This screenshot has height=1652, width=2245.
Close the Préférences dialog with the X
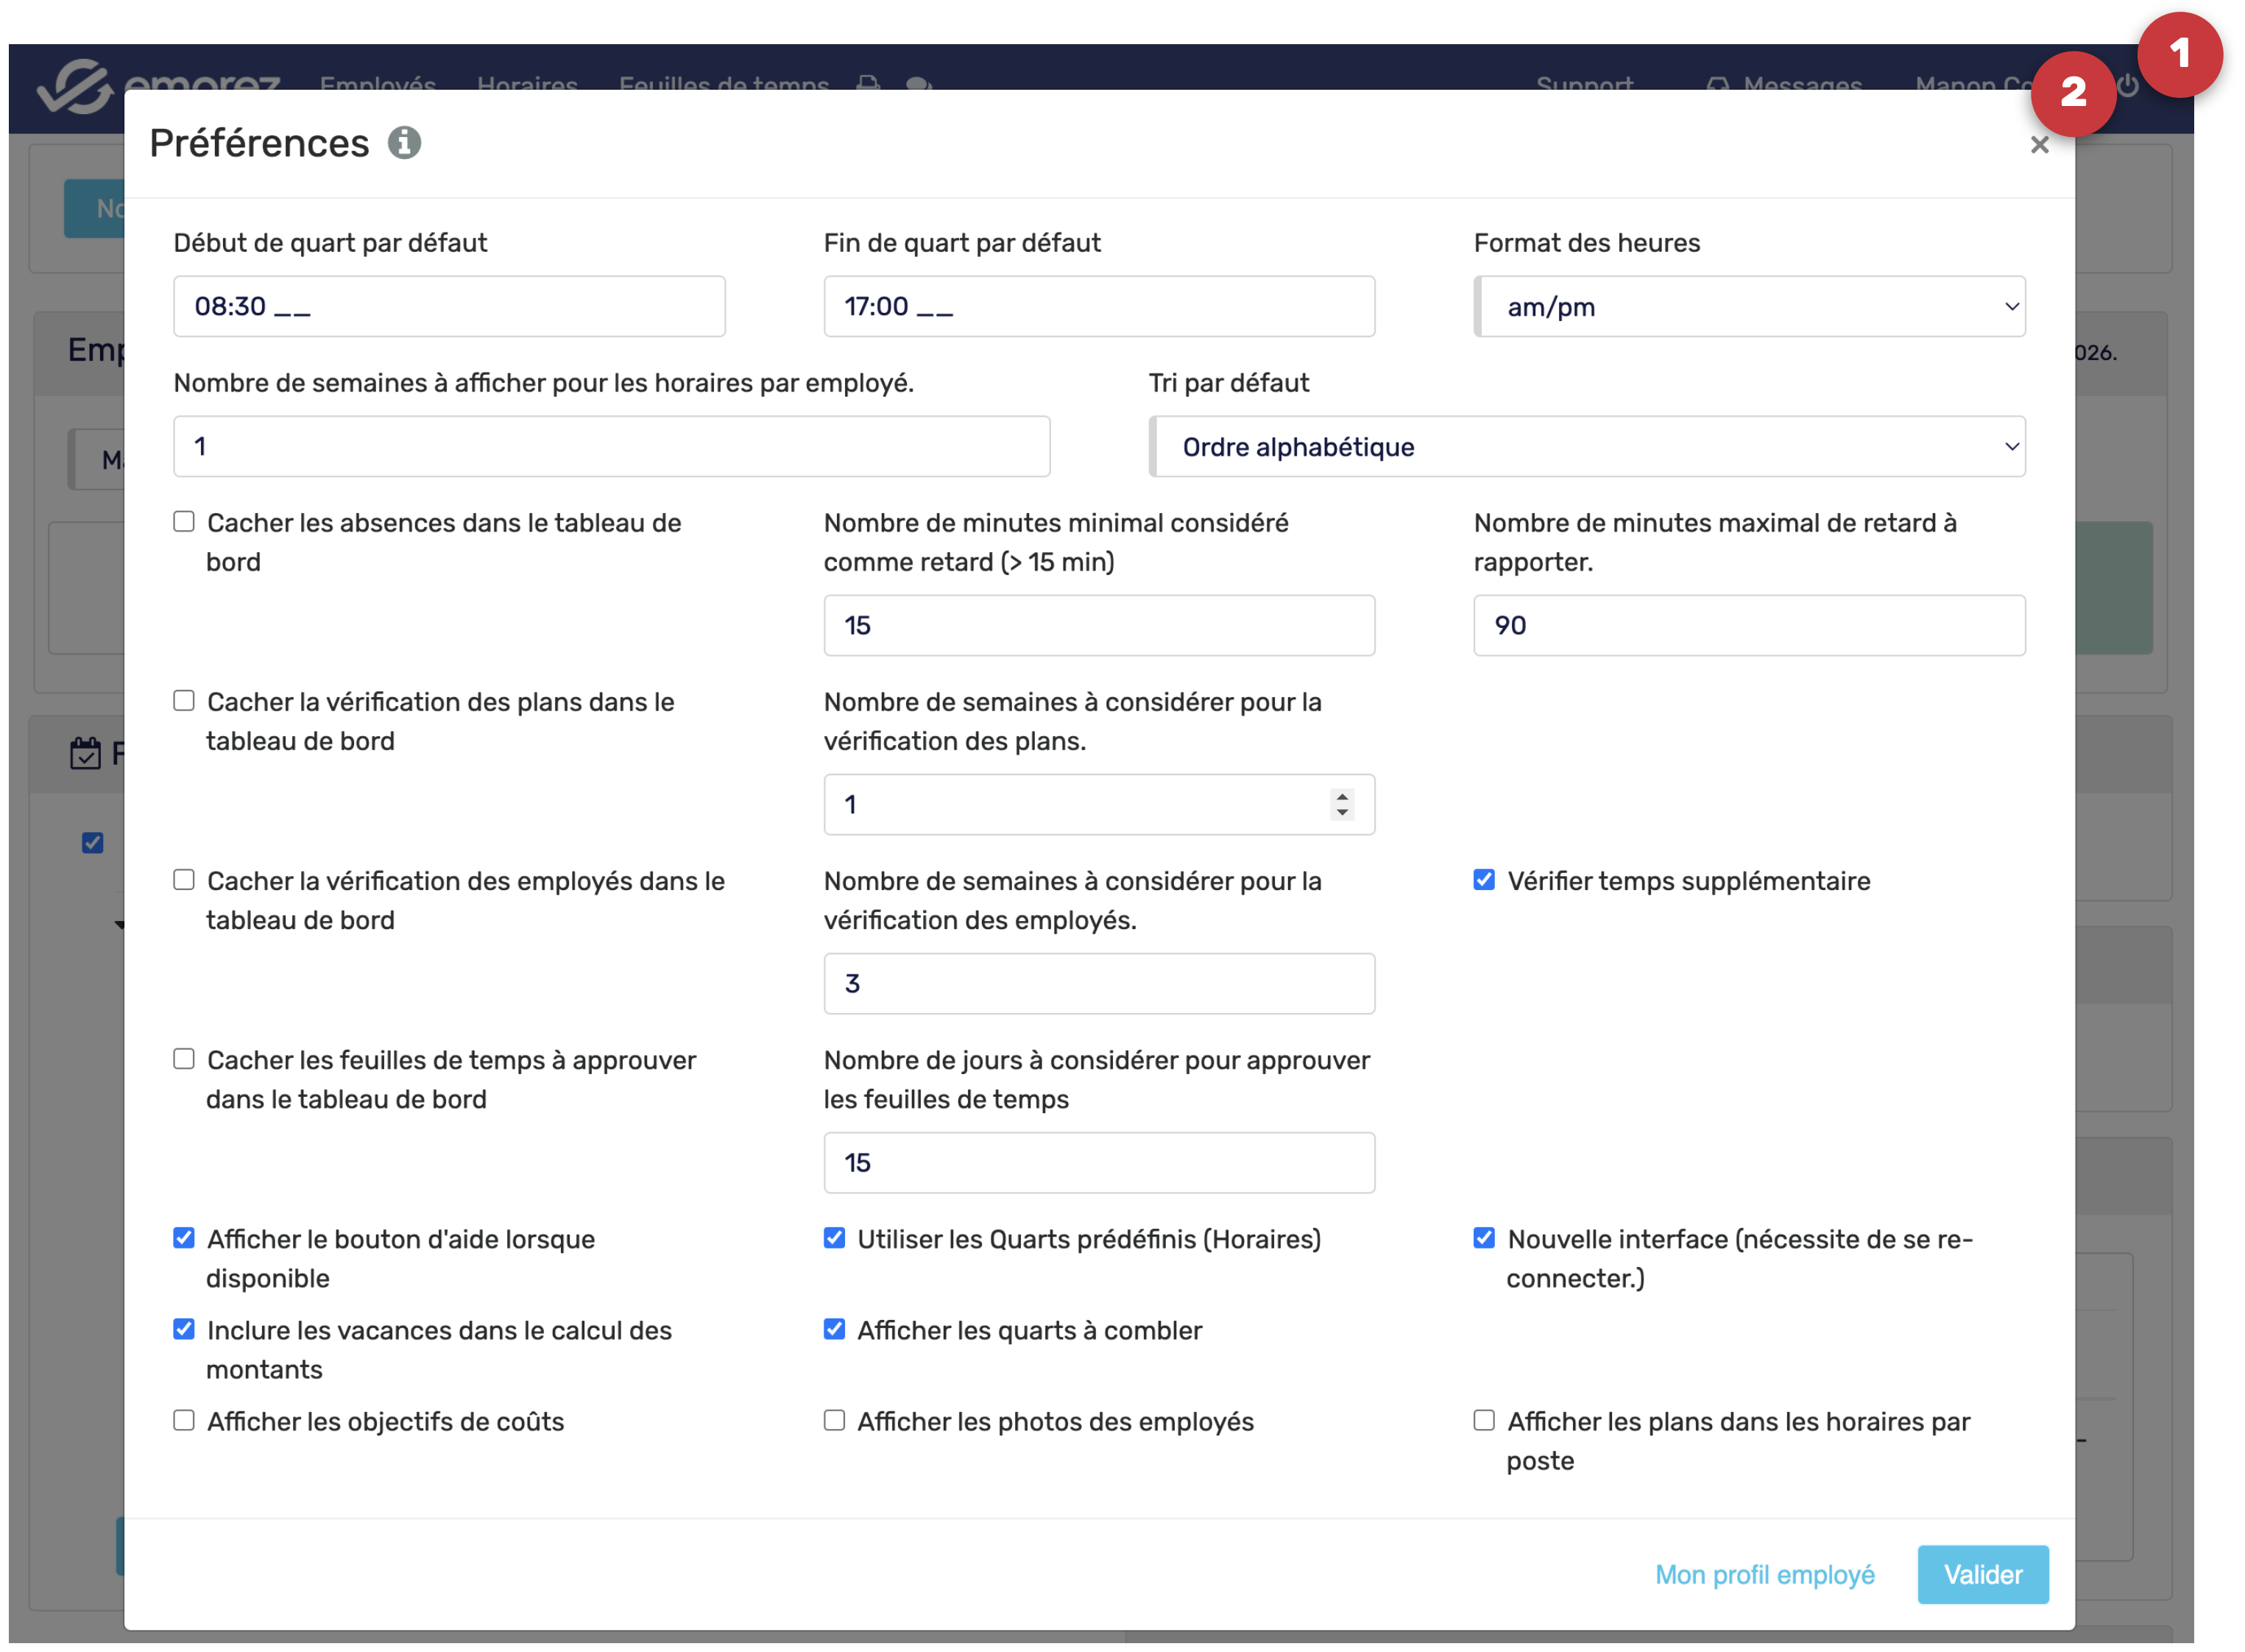tap(2039, 145)
